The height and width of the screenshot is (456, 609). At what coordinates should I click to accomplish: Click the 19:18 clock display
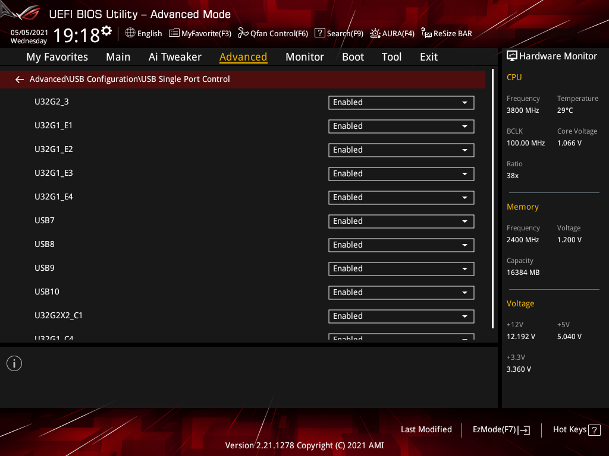tap(77, 36)
